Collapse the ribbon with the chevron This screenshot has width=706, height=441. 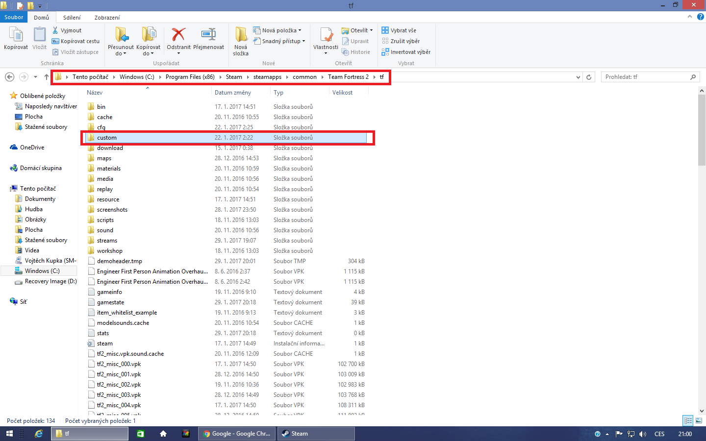pos(690,17)
